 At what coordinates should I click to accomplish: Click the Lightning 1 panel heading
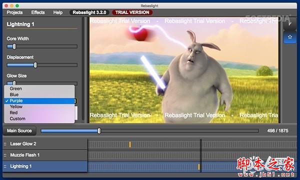(x=20, y=24)
